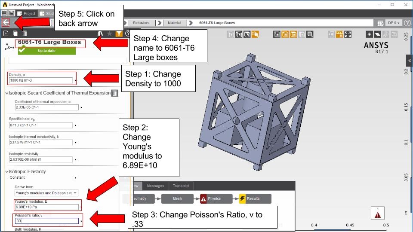Open the thermal conductivity options arrow
The height and width of the screenshot is (232, 413).
pos(75,143)
